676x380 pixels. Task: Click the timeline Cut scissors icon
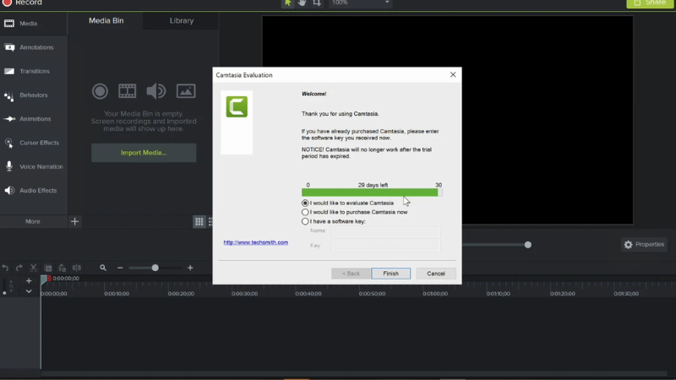pos(34,268)
